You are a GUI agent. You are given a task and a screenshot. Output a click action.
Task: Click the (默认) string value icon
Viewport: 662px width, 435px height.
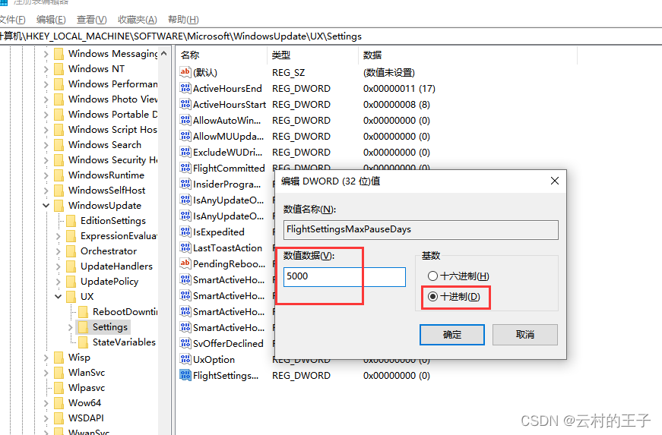(x=185, y=72)
